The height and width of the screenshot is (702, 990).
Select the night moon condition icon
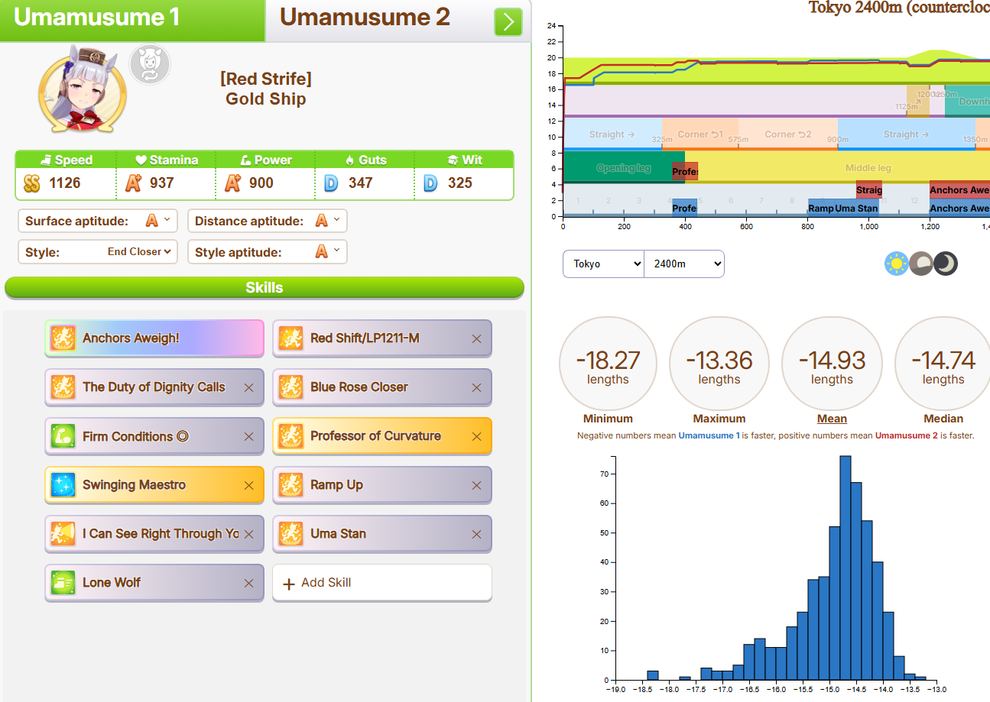pos(946,264)
